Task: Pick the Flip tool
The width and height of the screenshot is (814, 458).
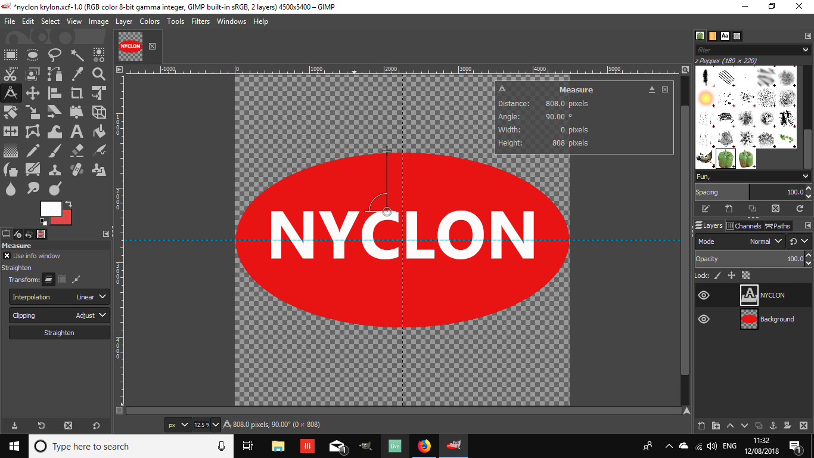Action: [x=11, y=131]
